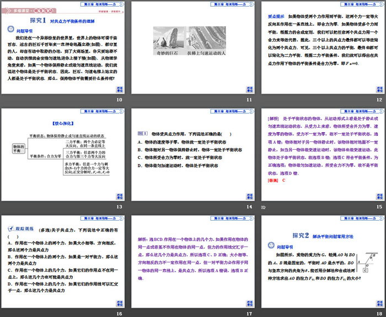Select slide 10 thumbnail titled 探究1
The width and height of the screenshot is (386, 317).
click(63, 47)
